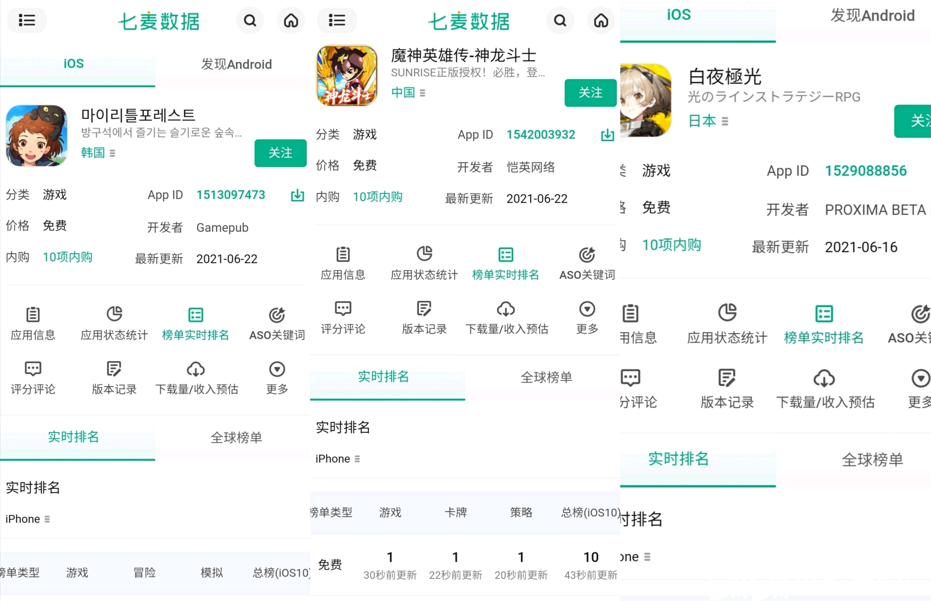Open 10项内购 link for 白夜極光
The image size is (931, 601).
click(671, 245)
